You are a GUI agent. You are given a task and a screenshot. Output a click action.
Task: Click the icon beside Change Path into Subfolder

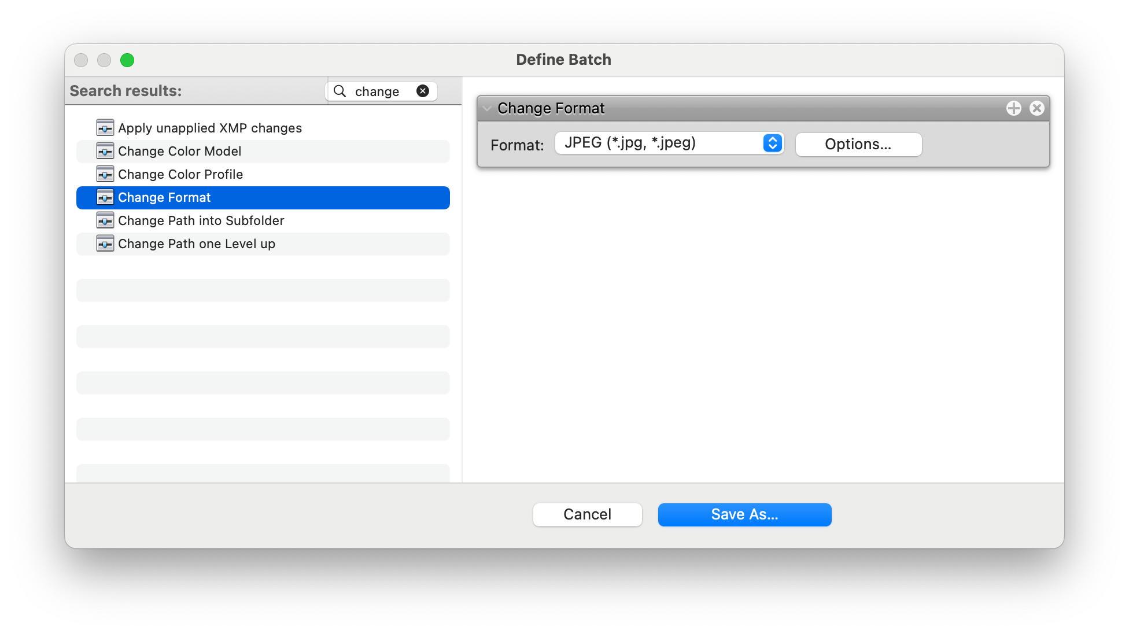(105, 220)
